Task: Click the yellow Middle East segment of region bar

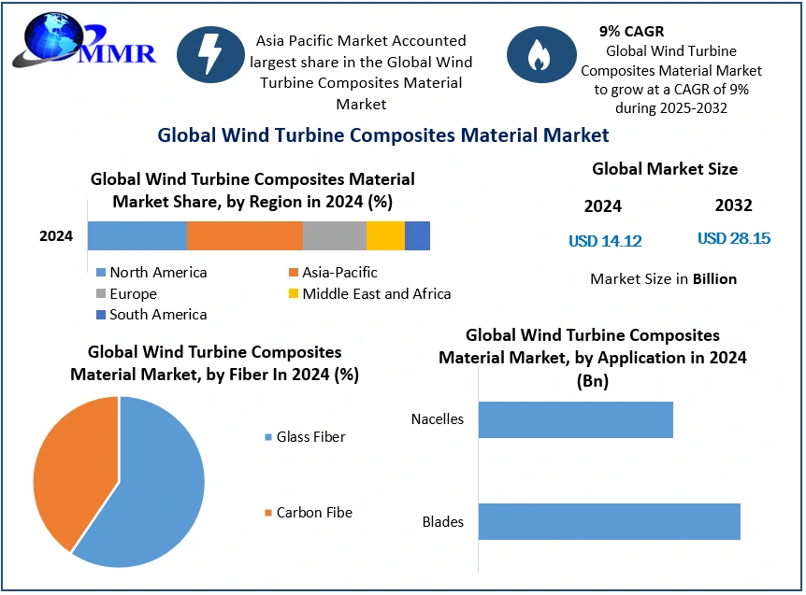Action: point(384,236)
